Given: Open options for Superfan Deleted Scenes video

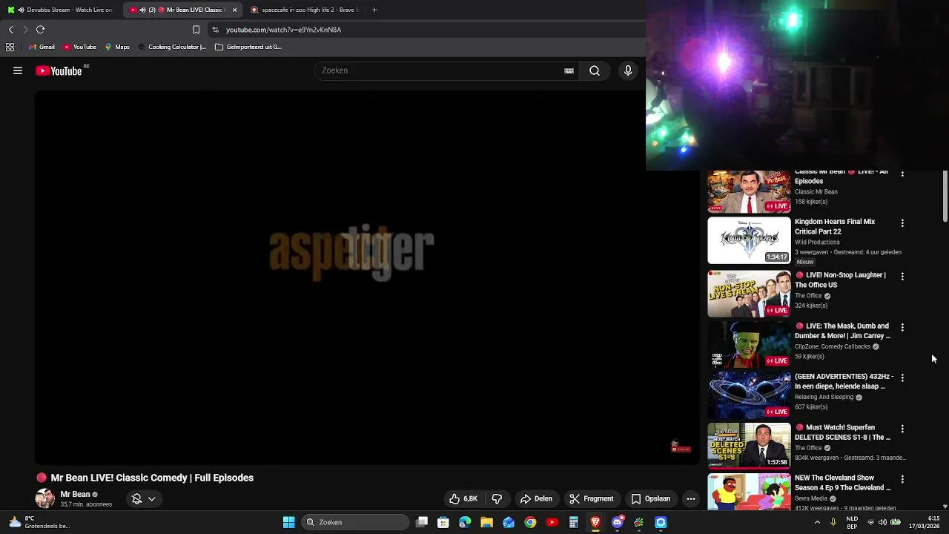Looking at the screenshot, I should tap(902, 429).
